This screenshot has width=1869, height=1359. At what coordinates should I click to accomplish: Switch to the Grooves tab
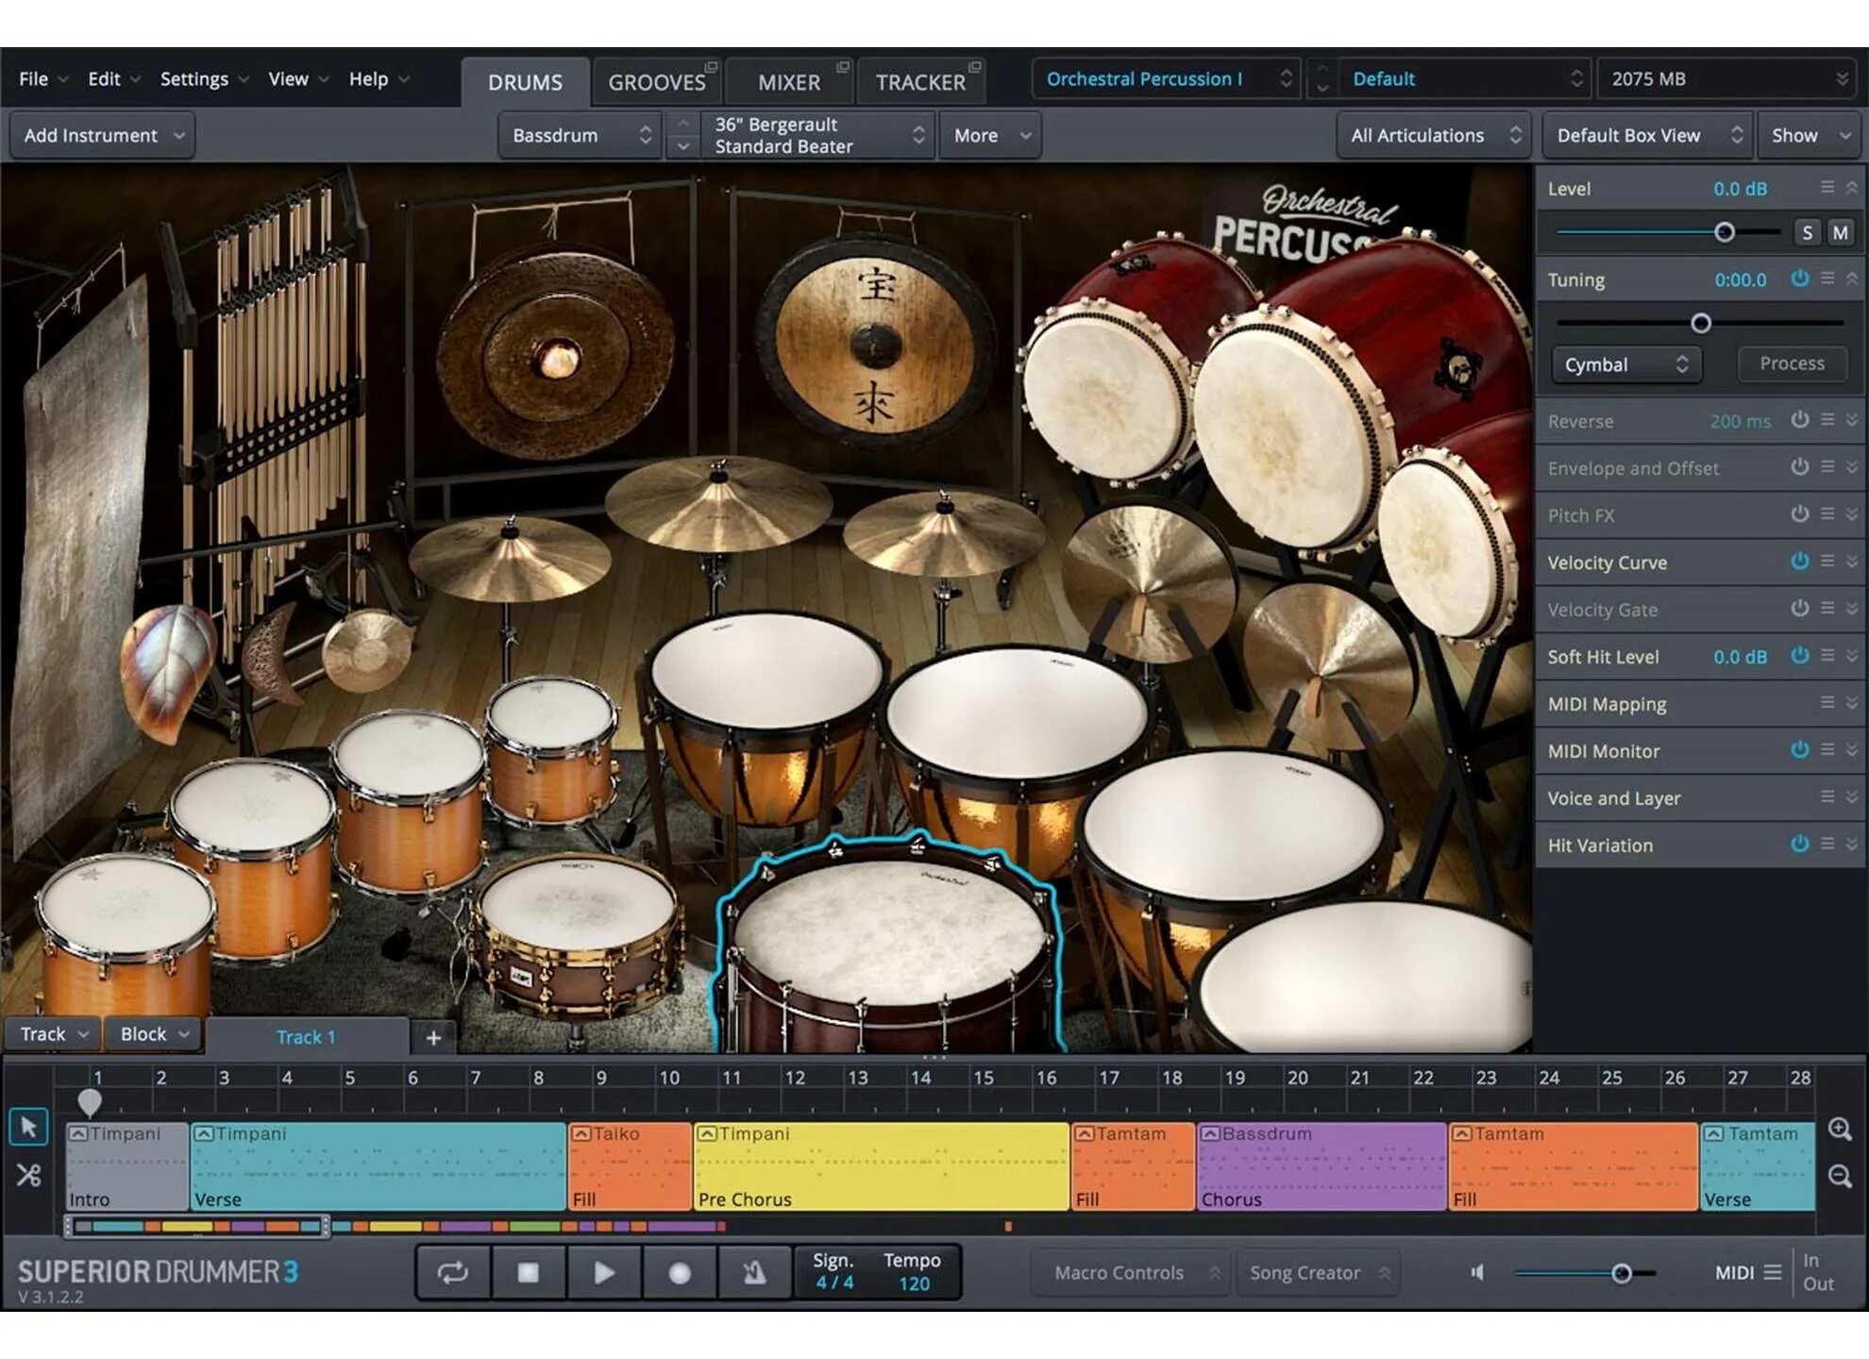pos(657,81)
